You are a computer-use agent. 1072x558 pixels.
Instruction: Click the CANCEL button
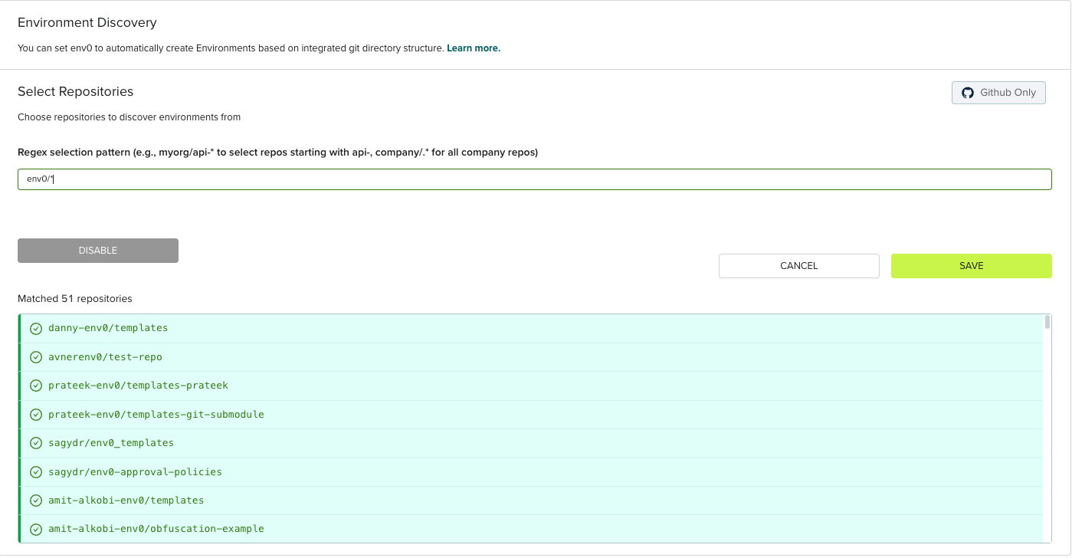coord(798,265)
